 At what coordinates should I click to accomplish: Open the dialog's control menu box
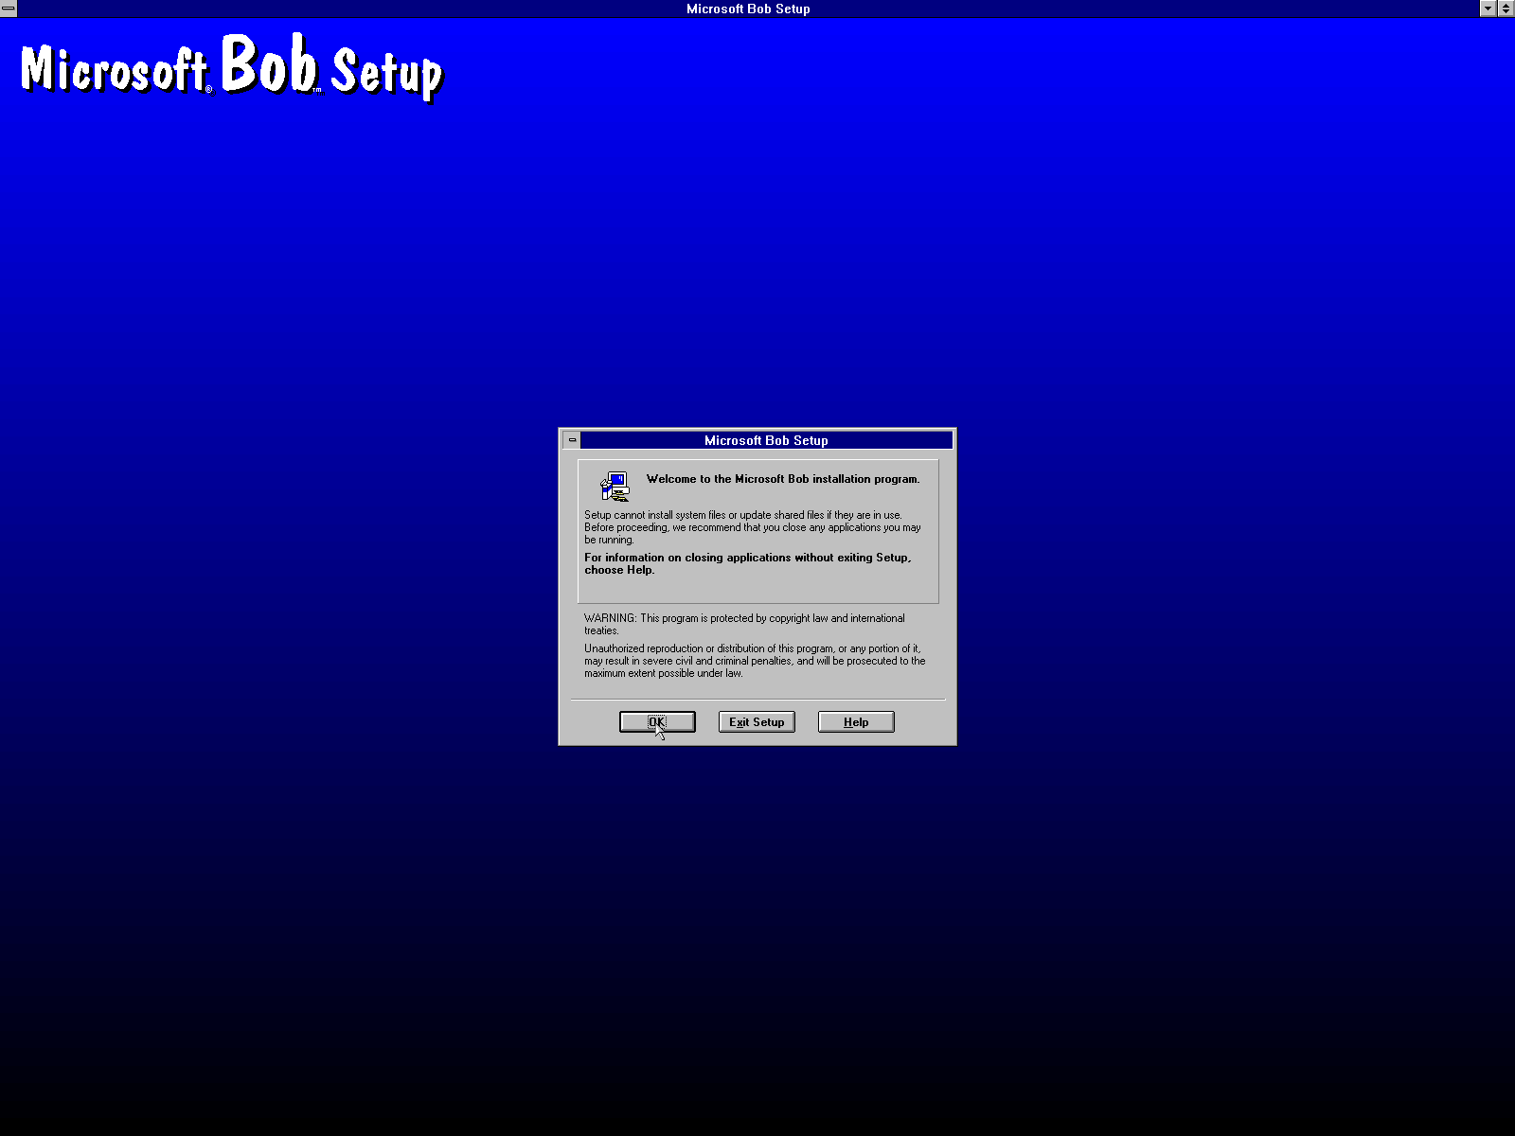572,440
